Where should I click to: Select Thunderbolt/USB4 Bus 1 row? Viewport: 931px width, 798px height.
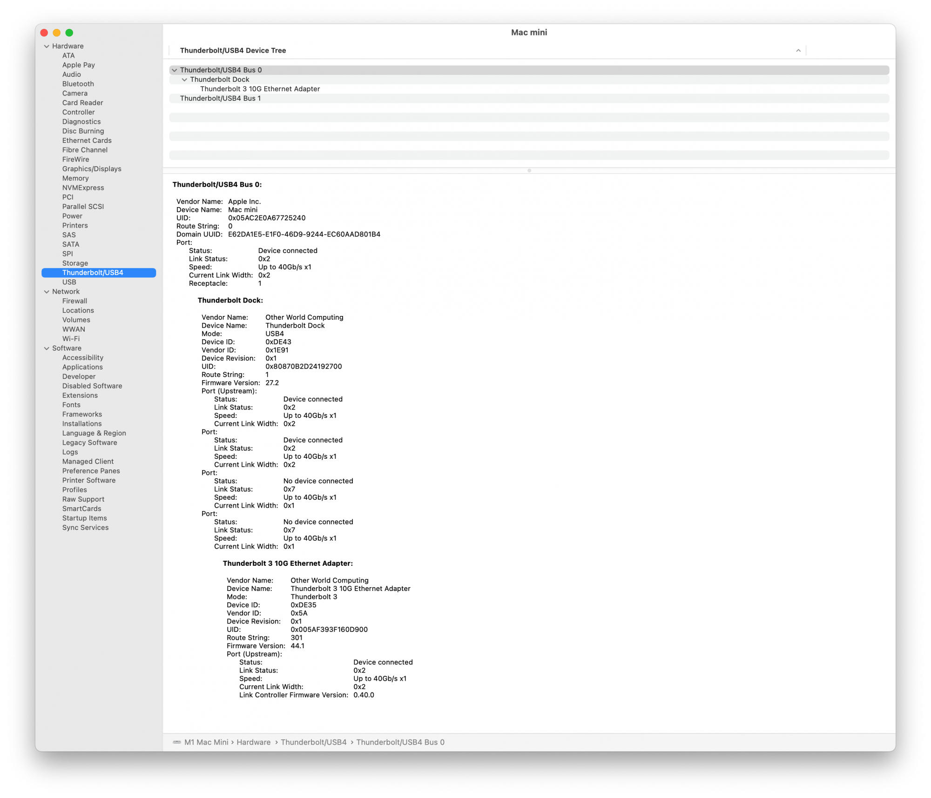coord(220,99)
